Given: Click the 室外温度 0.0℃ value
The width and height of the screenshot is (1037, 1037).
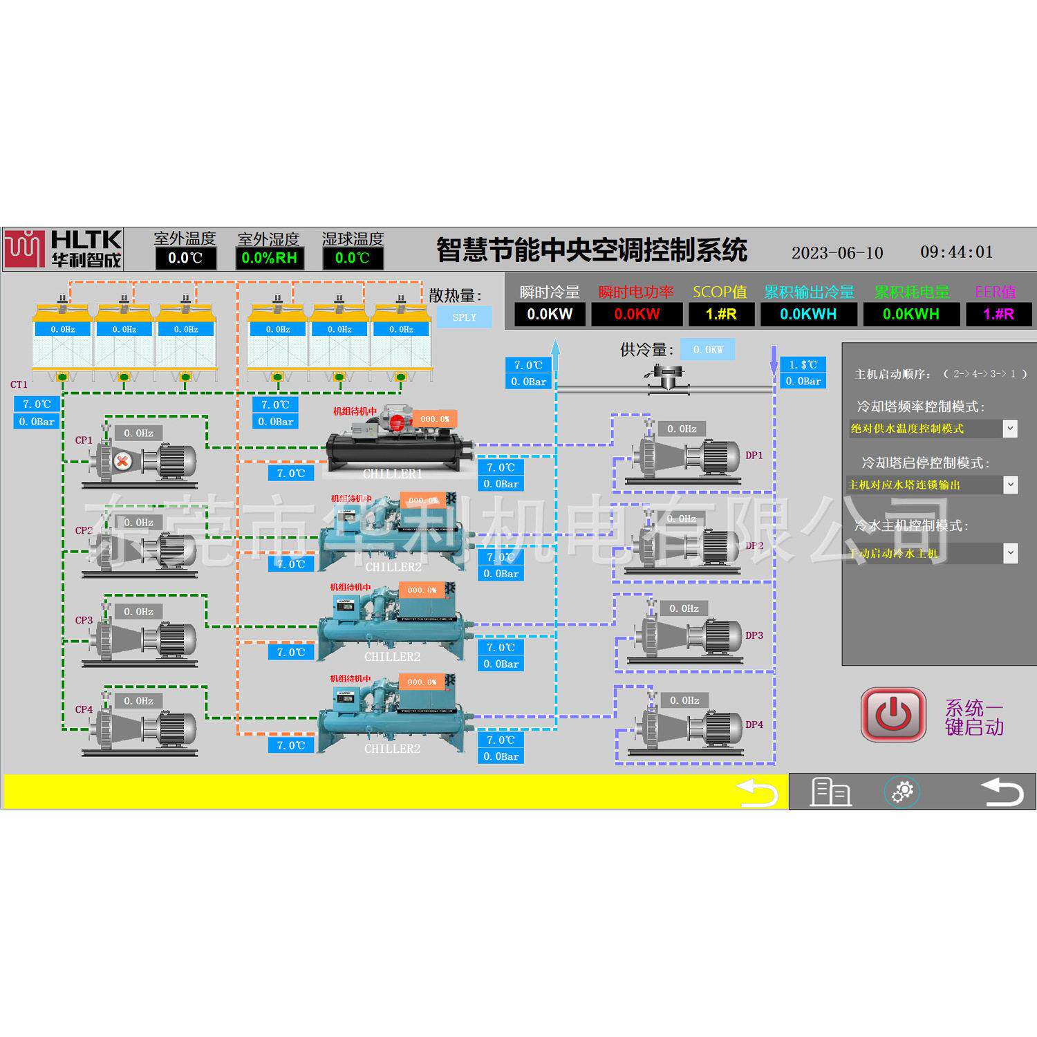Looking at the screenshot, I should tap(185, 259).
